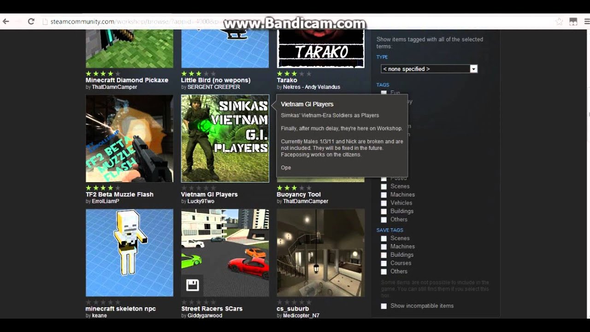Tick the Scenes checkbox under TAGS

click(383, 186)
